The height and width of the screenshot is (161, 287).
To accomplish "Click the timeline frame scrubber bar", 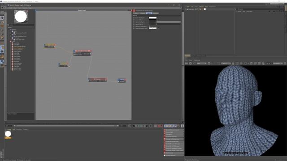I will pos(66,126).
